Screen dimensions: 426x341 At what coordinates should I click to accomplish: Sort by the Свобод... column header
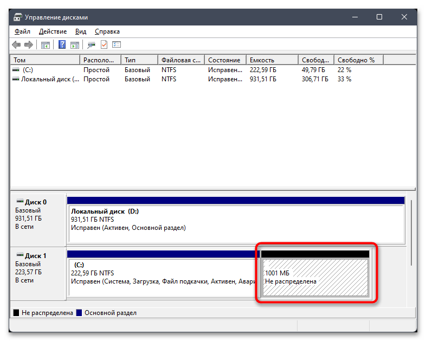click(x=316, y=60)
